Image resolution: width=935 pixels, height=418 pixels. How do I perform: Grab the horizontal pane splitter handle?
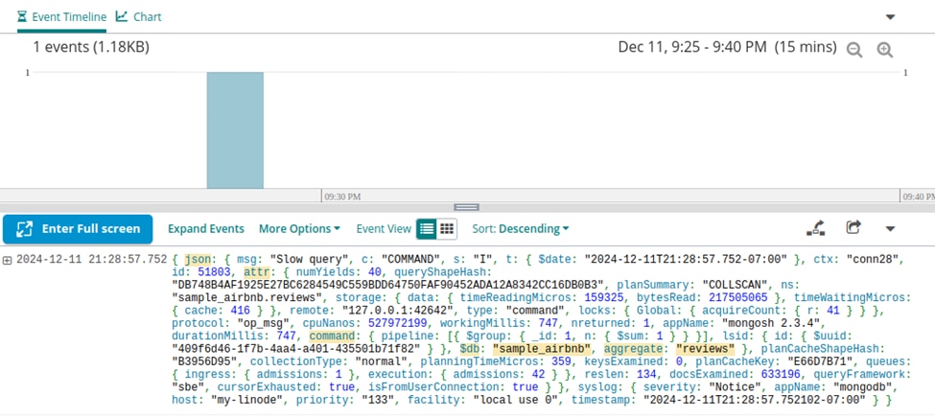click(x=467, y=207)
